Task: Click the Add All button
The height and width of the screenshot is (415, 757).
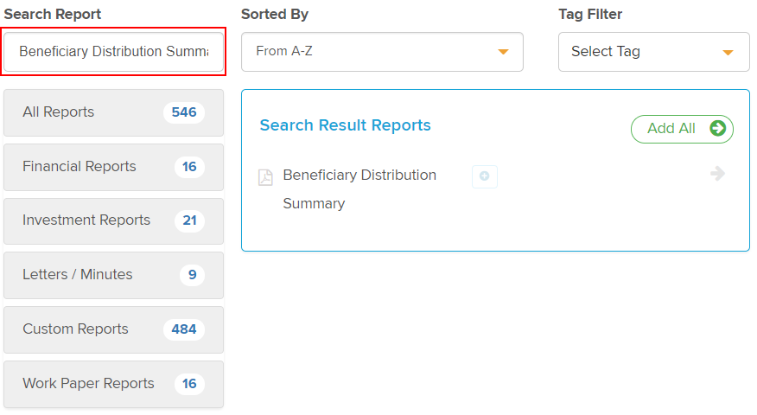Action: tap(682, 129)
